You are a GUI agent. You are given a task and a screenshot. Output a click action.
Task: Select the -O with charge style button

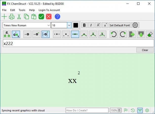pyautogui.click(x=36, y=34)
